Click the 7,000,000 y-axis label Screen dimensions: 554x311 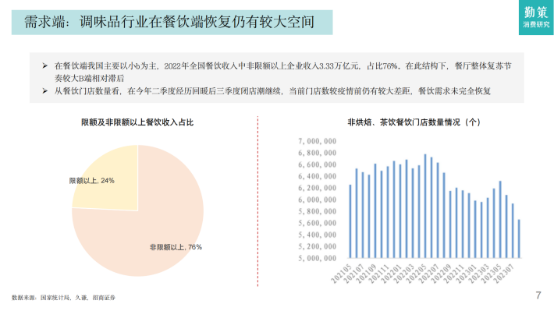pos(317,141)
